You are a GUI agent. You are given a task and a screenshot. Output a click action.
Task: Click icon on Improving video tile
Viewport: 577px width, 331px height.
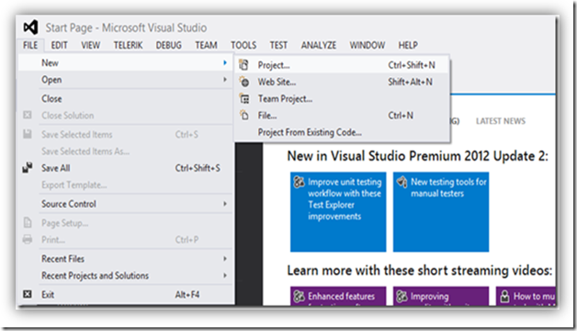coord(402,296)
